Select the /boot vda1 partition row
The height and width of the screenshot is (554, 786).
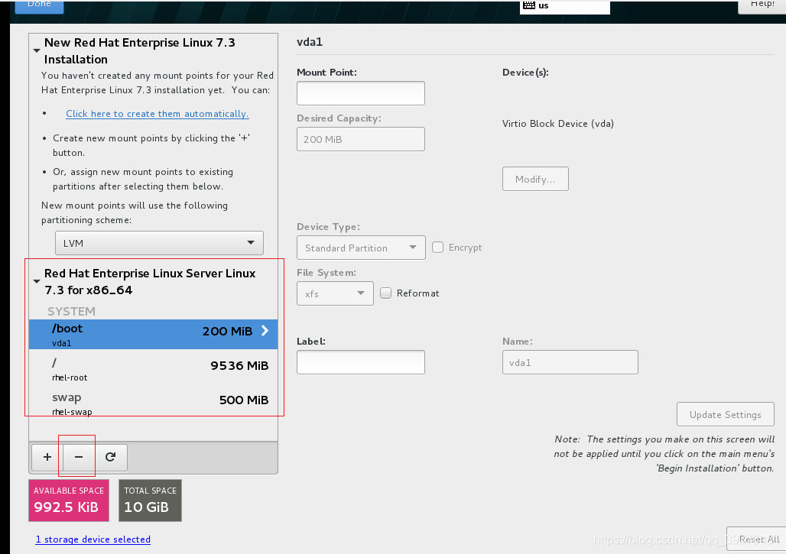154,334
